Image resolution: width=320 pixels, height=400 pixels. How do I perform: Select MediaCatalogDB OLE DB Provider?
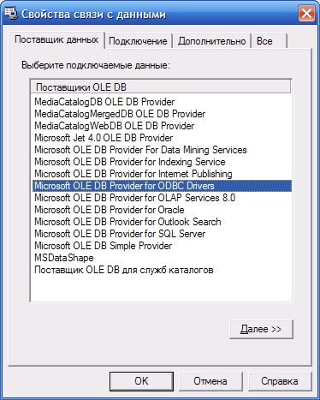(x=104, y=102)
